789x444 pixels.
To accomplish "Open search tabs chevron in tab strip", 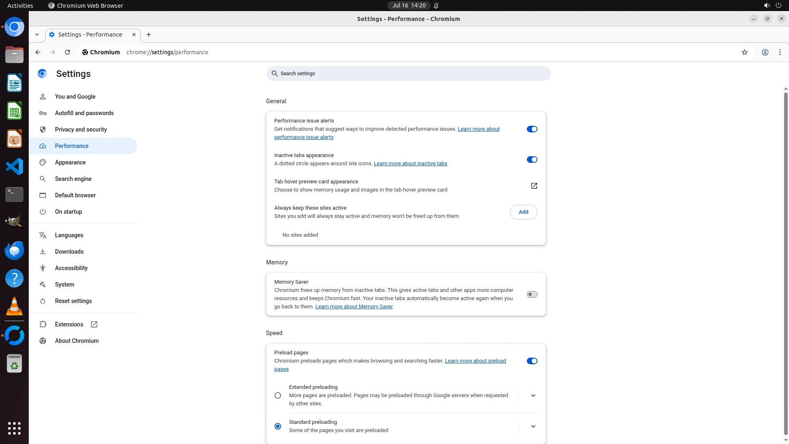I will click(x=37, y=35).
